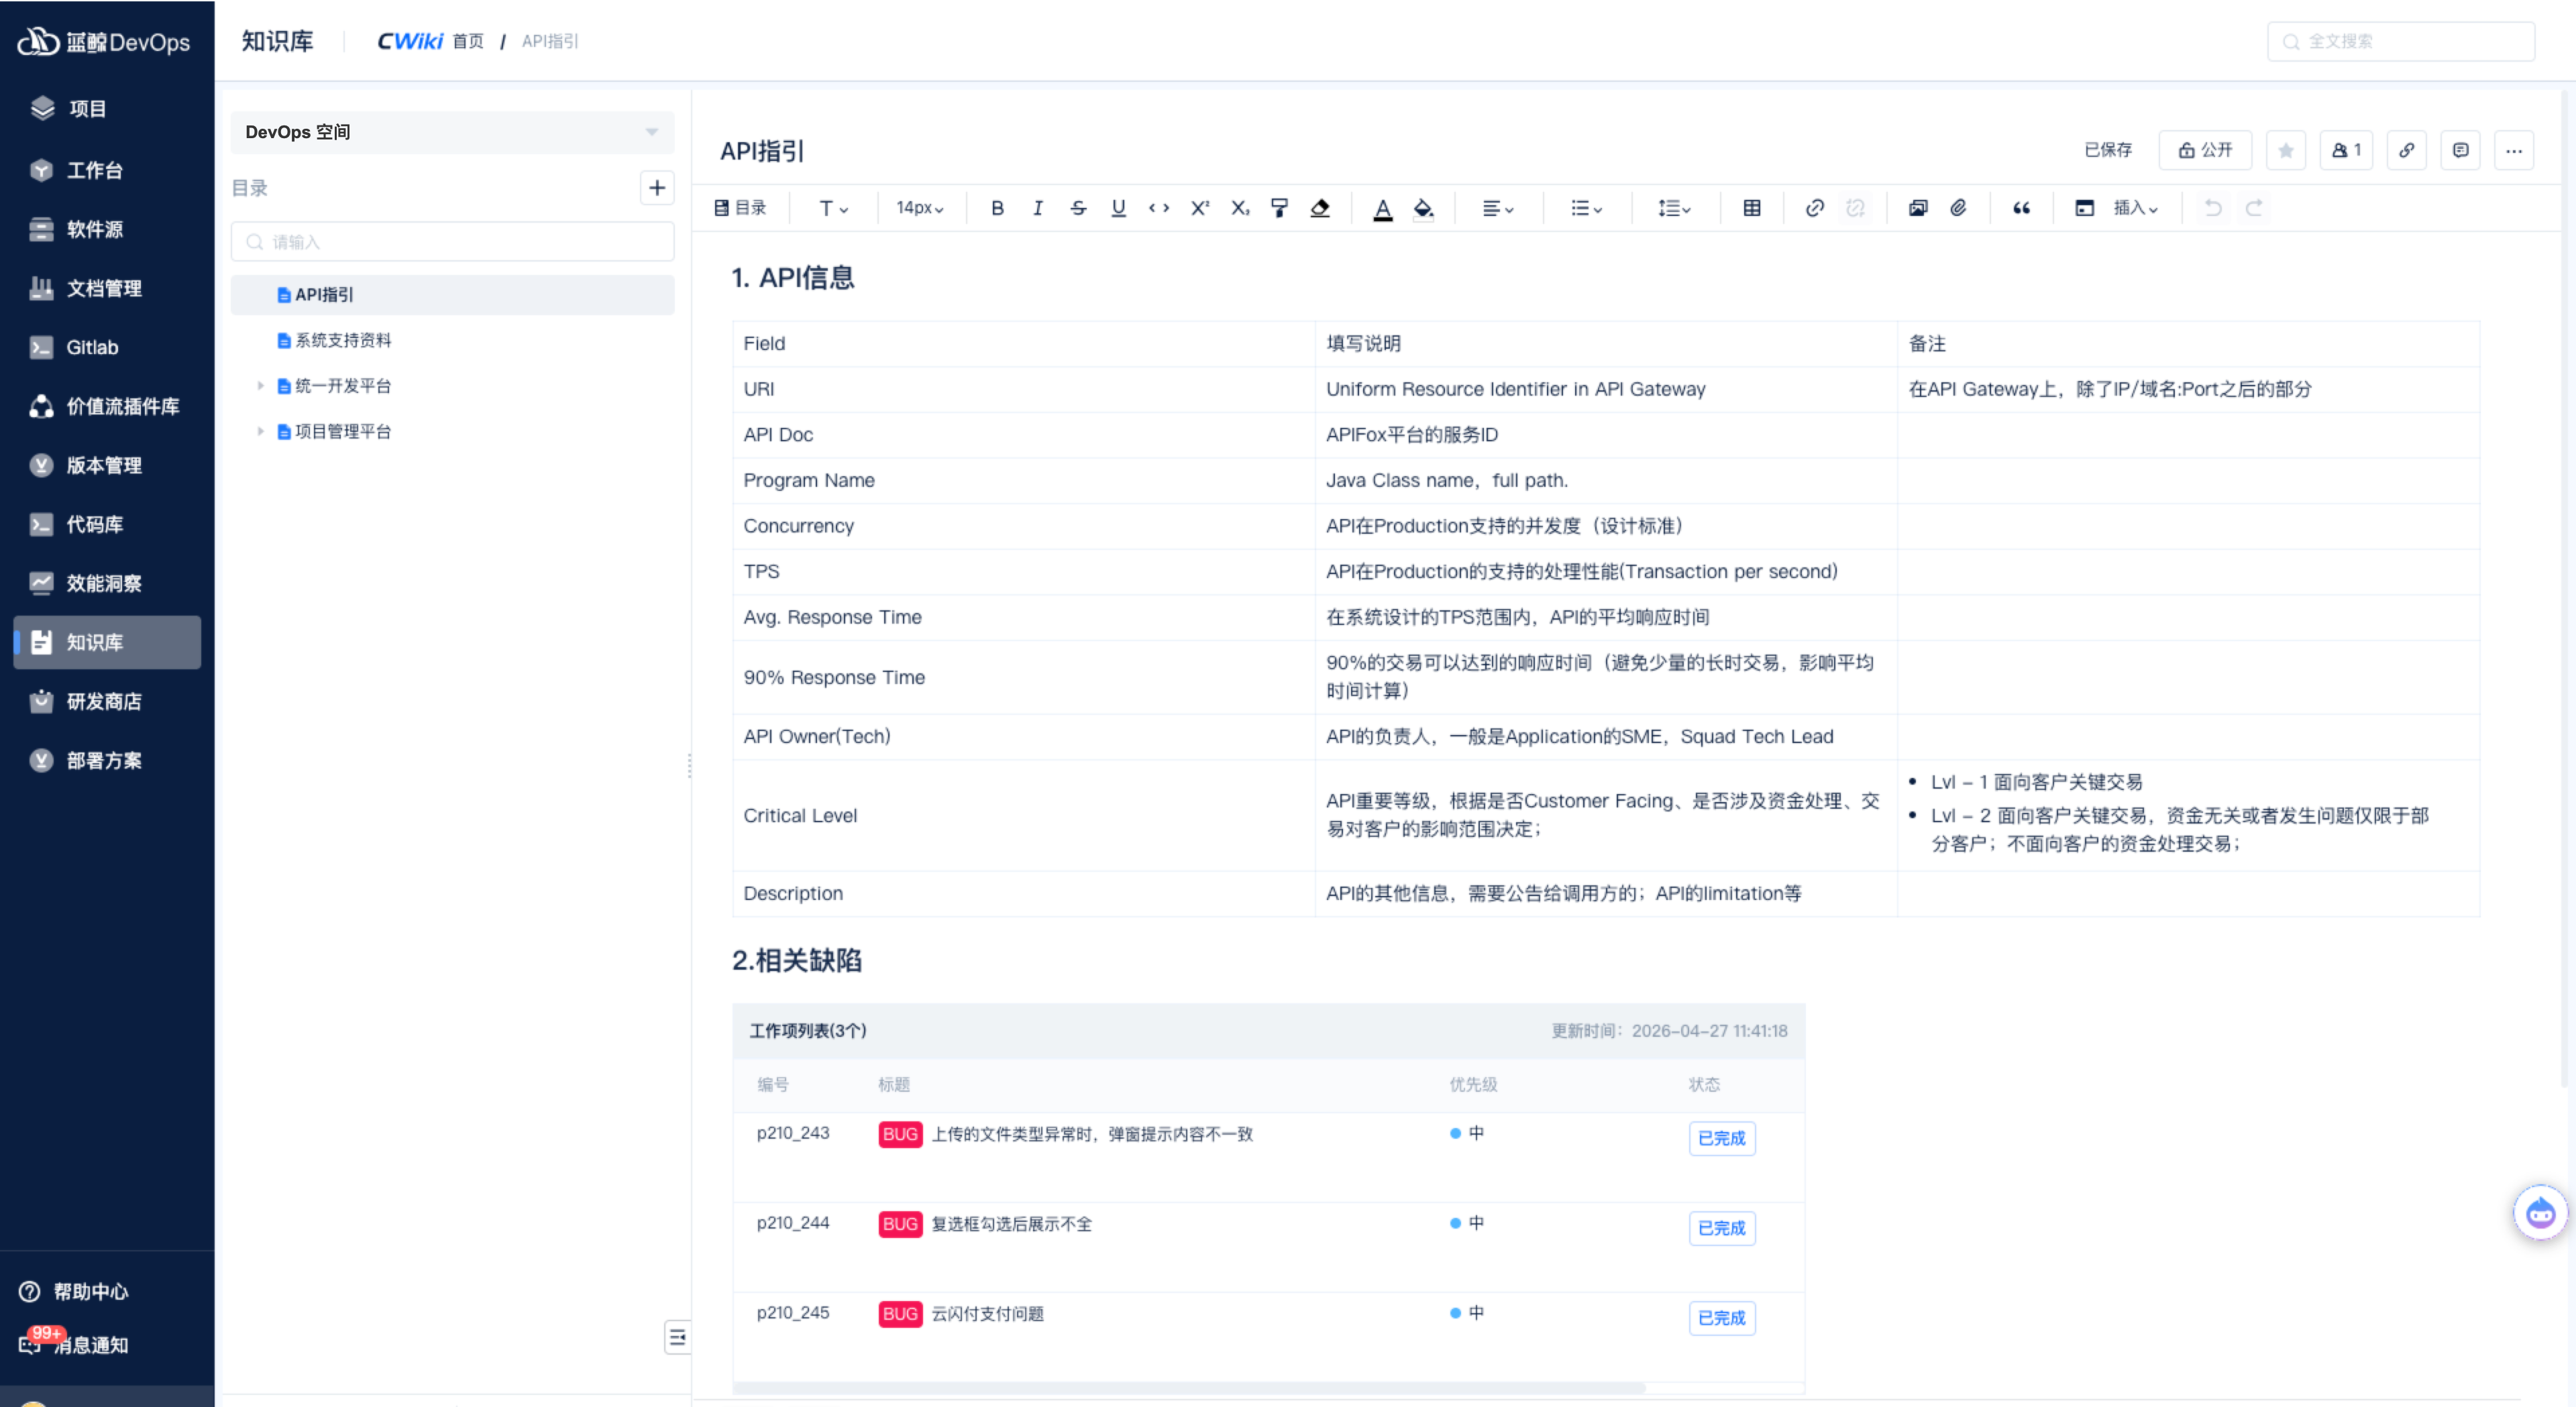This screenshot has height=1407, width=2576.
Task: Focus the 全文搜索 search field
Action: [2401, 41]
